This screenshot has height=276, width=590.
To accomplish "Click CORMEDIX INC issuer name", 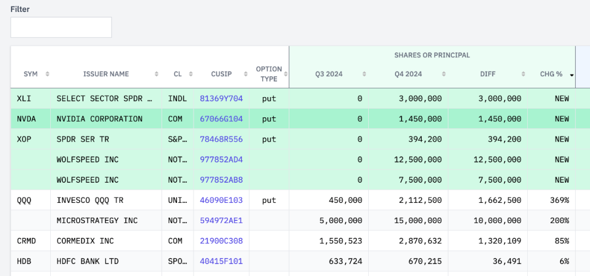I will tap(85, 241).
